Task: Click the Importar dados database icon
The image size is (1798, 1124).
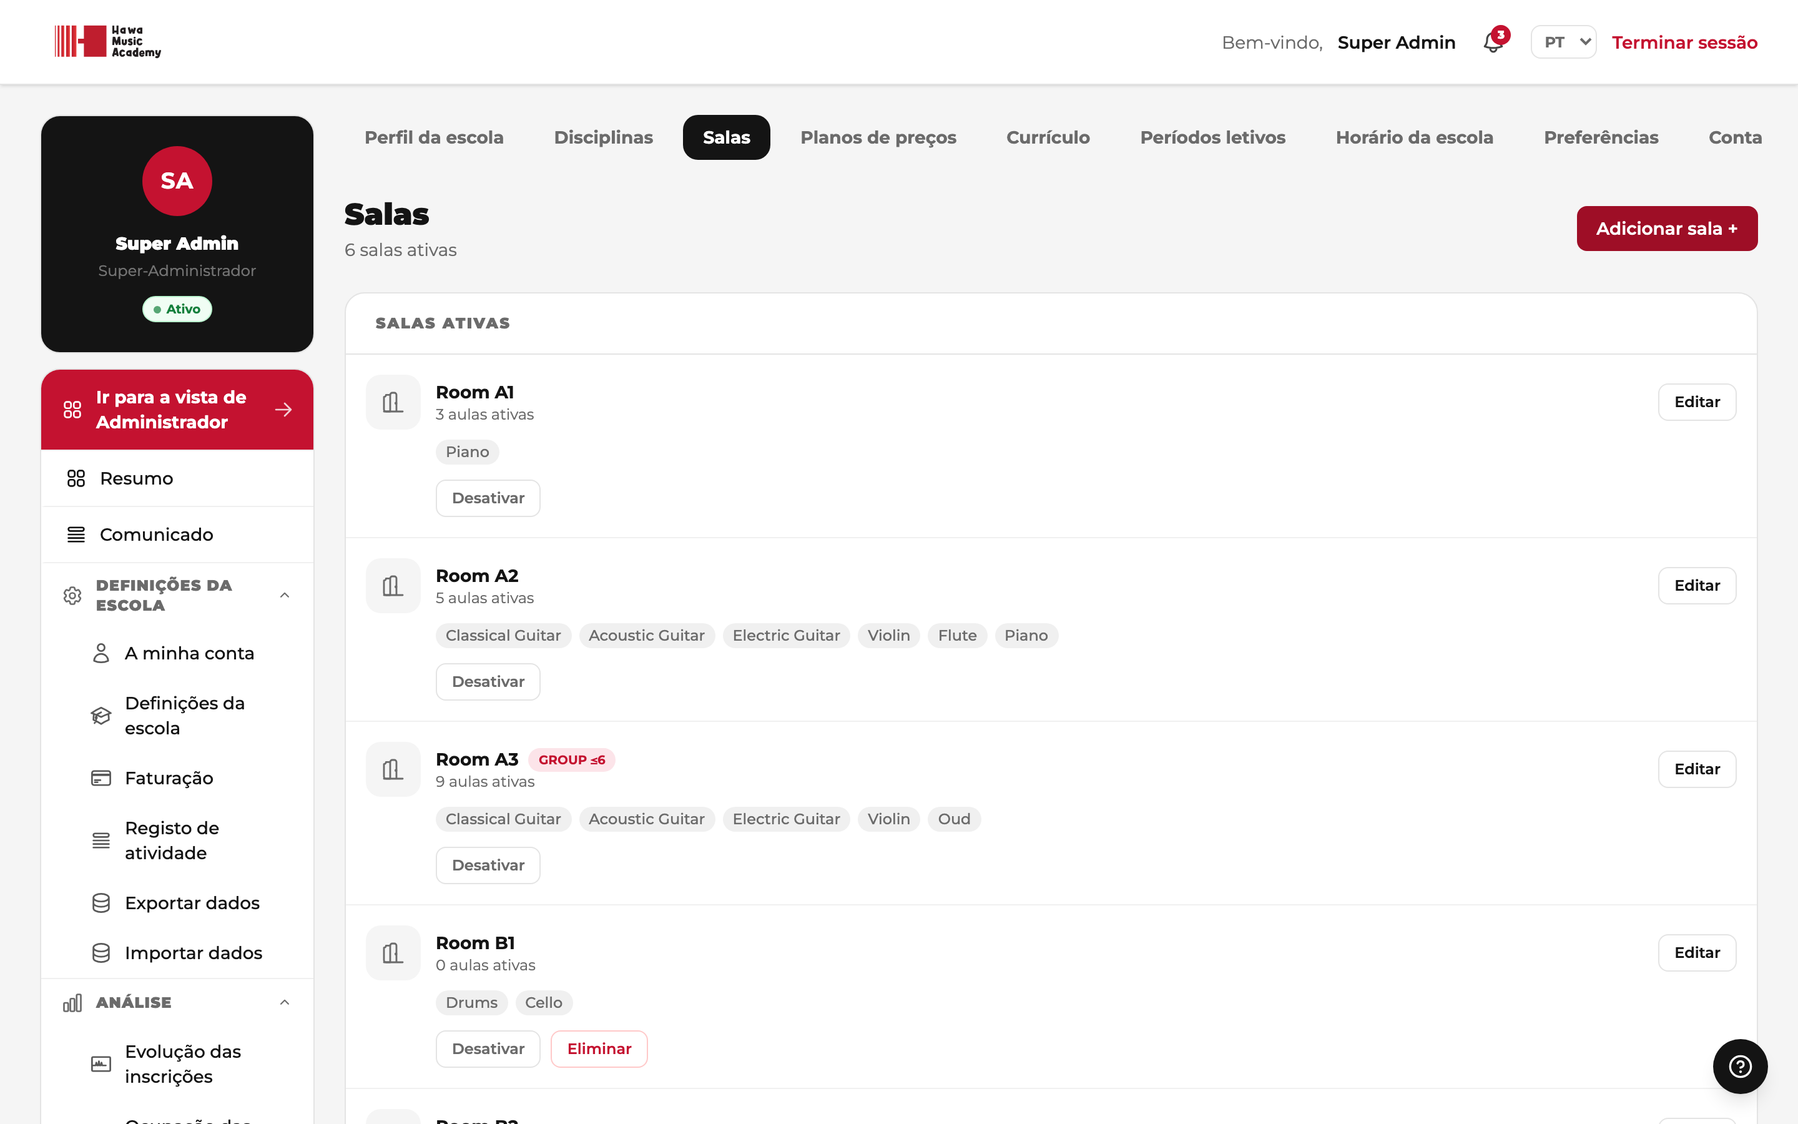Action: tap(101, 953)
